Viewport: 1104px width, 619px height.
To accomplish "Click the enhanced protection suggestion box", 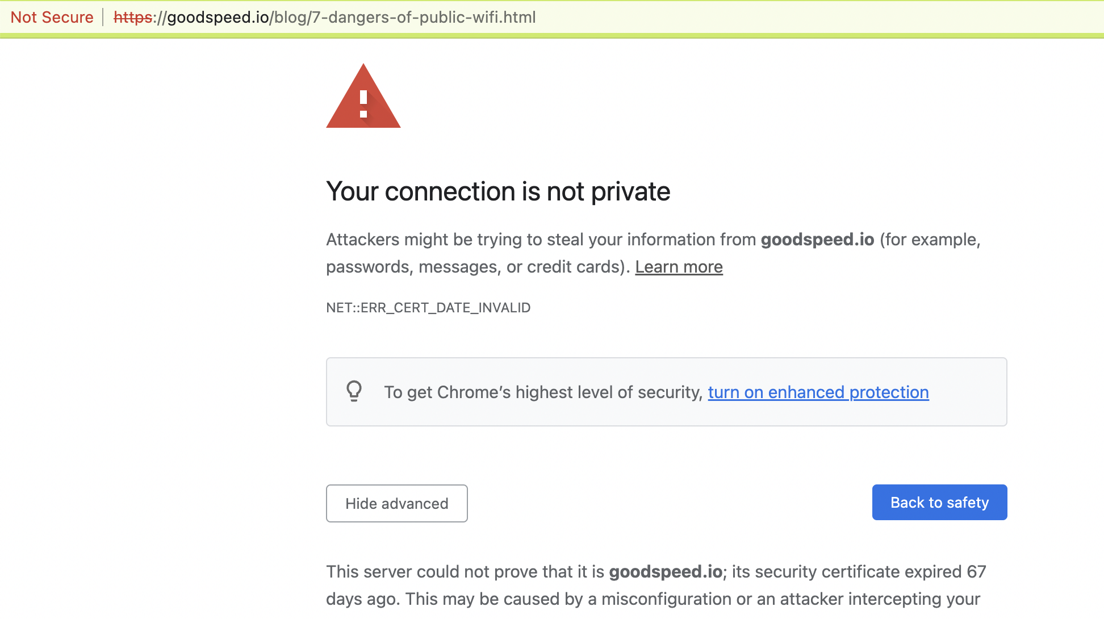I will point(666,392).
